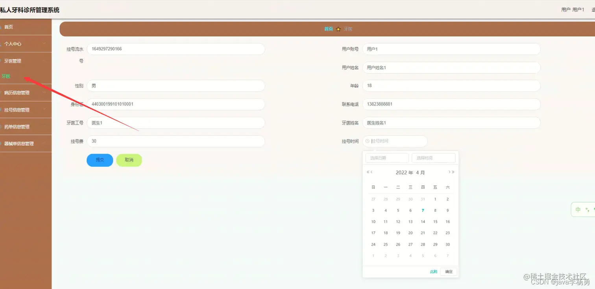The height and width of the screenshot is (289, 595).
Task: Select April 26 in the calendar
Action: click(398, 245)
